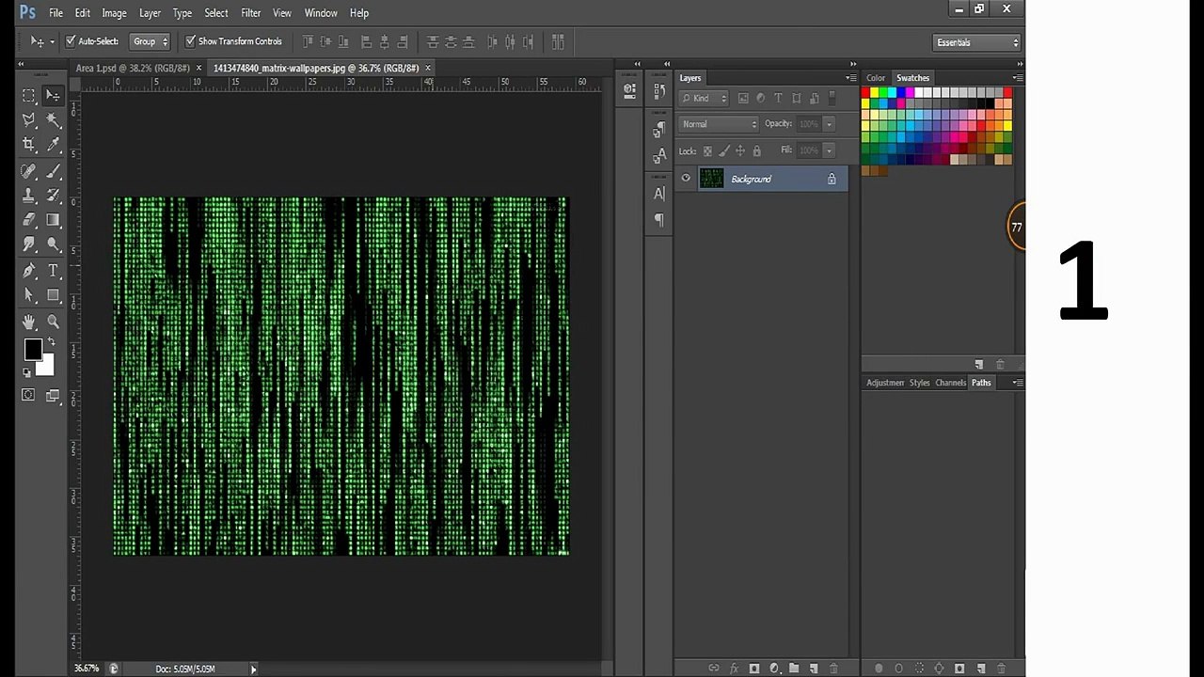Select the Clone Stamp tool
1204x677 pixels.
pos(29,196)
